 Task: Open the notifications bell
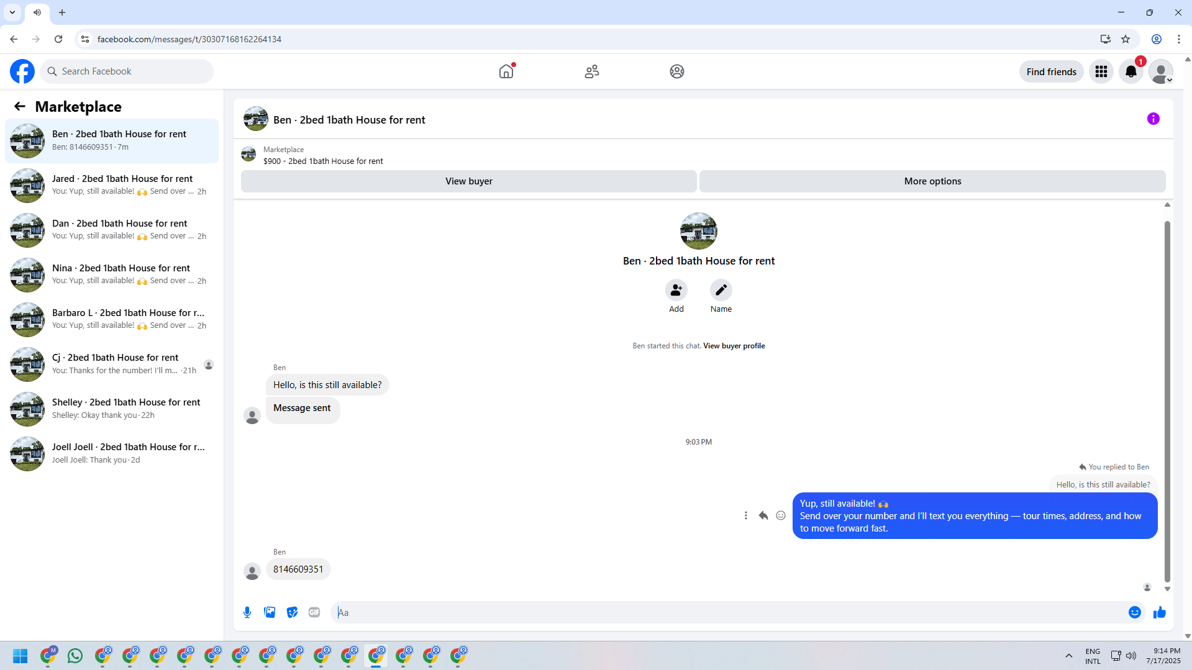[x=1131, y=71]
